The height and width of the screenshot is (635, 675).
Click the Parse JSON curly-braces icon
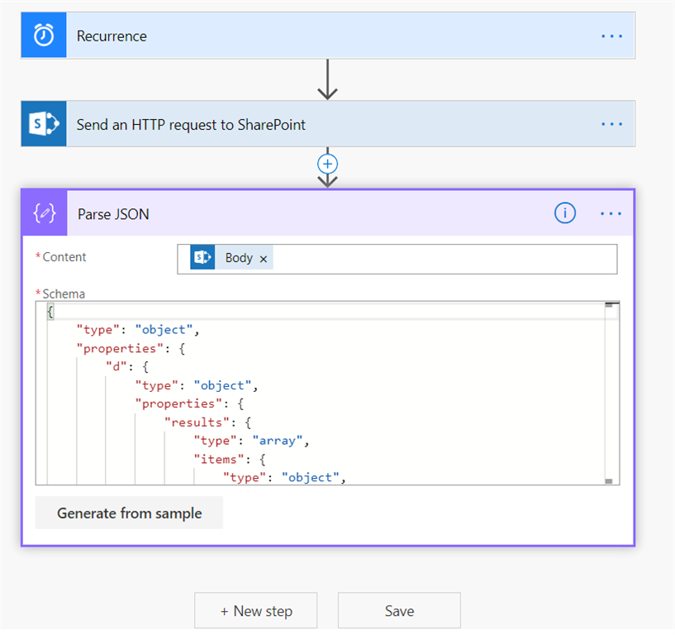[45, 213]
